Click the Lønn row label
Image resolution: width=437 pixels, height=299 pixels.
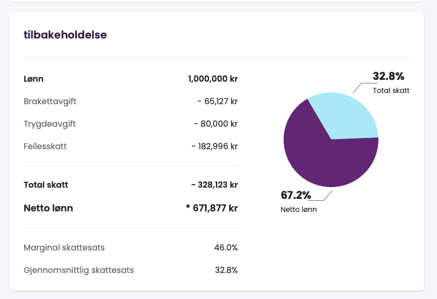click(x=34, y=79)
